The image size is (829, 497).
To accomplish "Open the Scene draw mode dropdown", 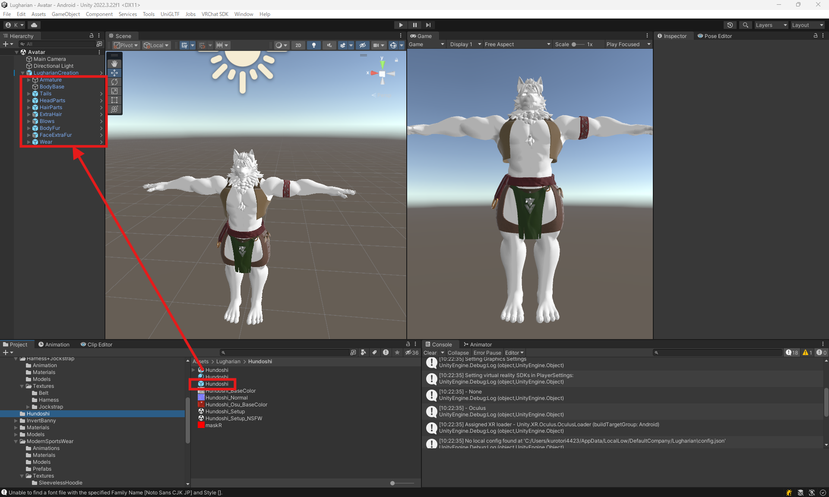I will 282,45.
